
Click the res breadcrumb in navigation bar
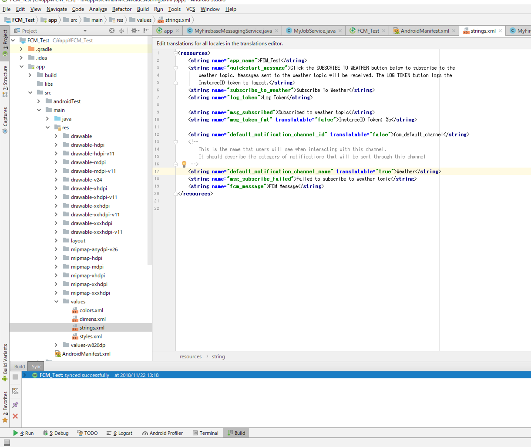coord(116,20)
